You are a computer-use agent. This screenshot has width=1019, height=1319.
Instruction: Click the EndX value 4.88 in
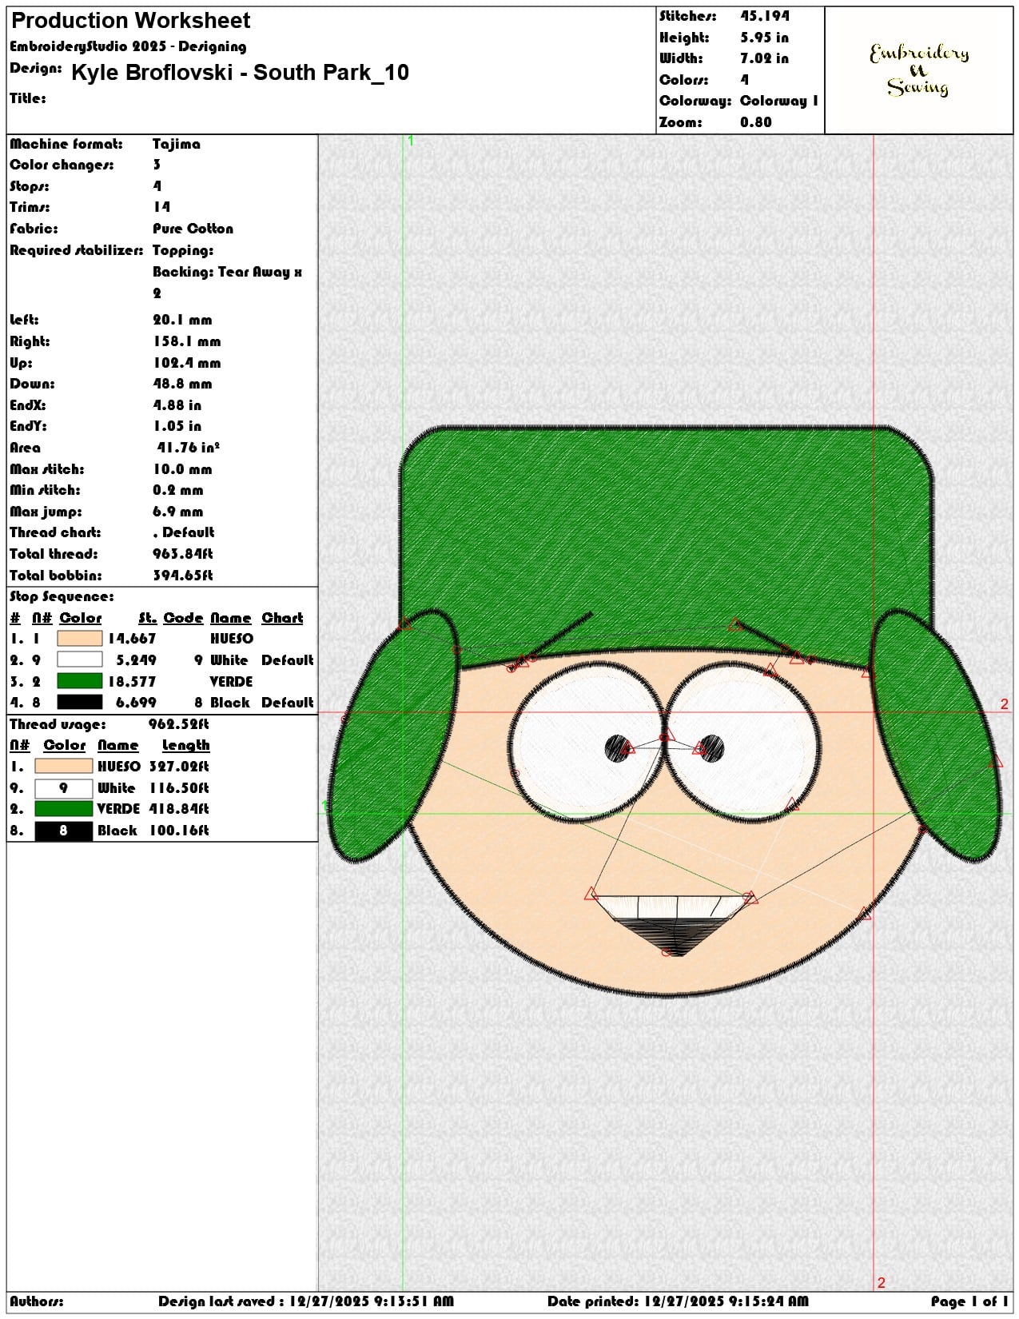[177, 405]
